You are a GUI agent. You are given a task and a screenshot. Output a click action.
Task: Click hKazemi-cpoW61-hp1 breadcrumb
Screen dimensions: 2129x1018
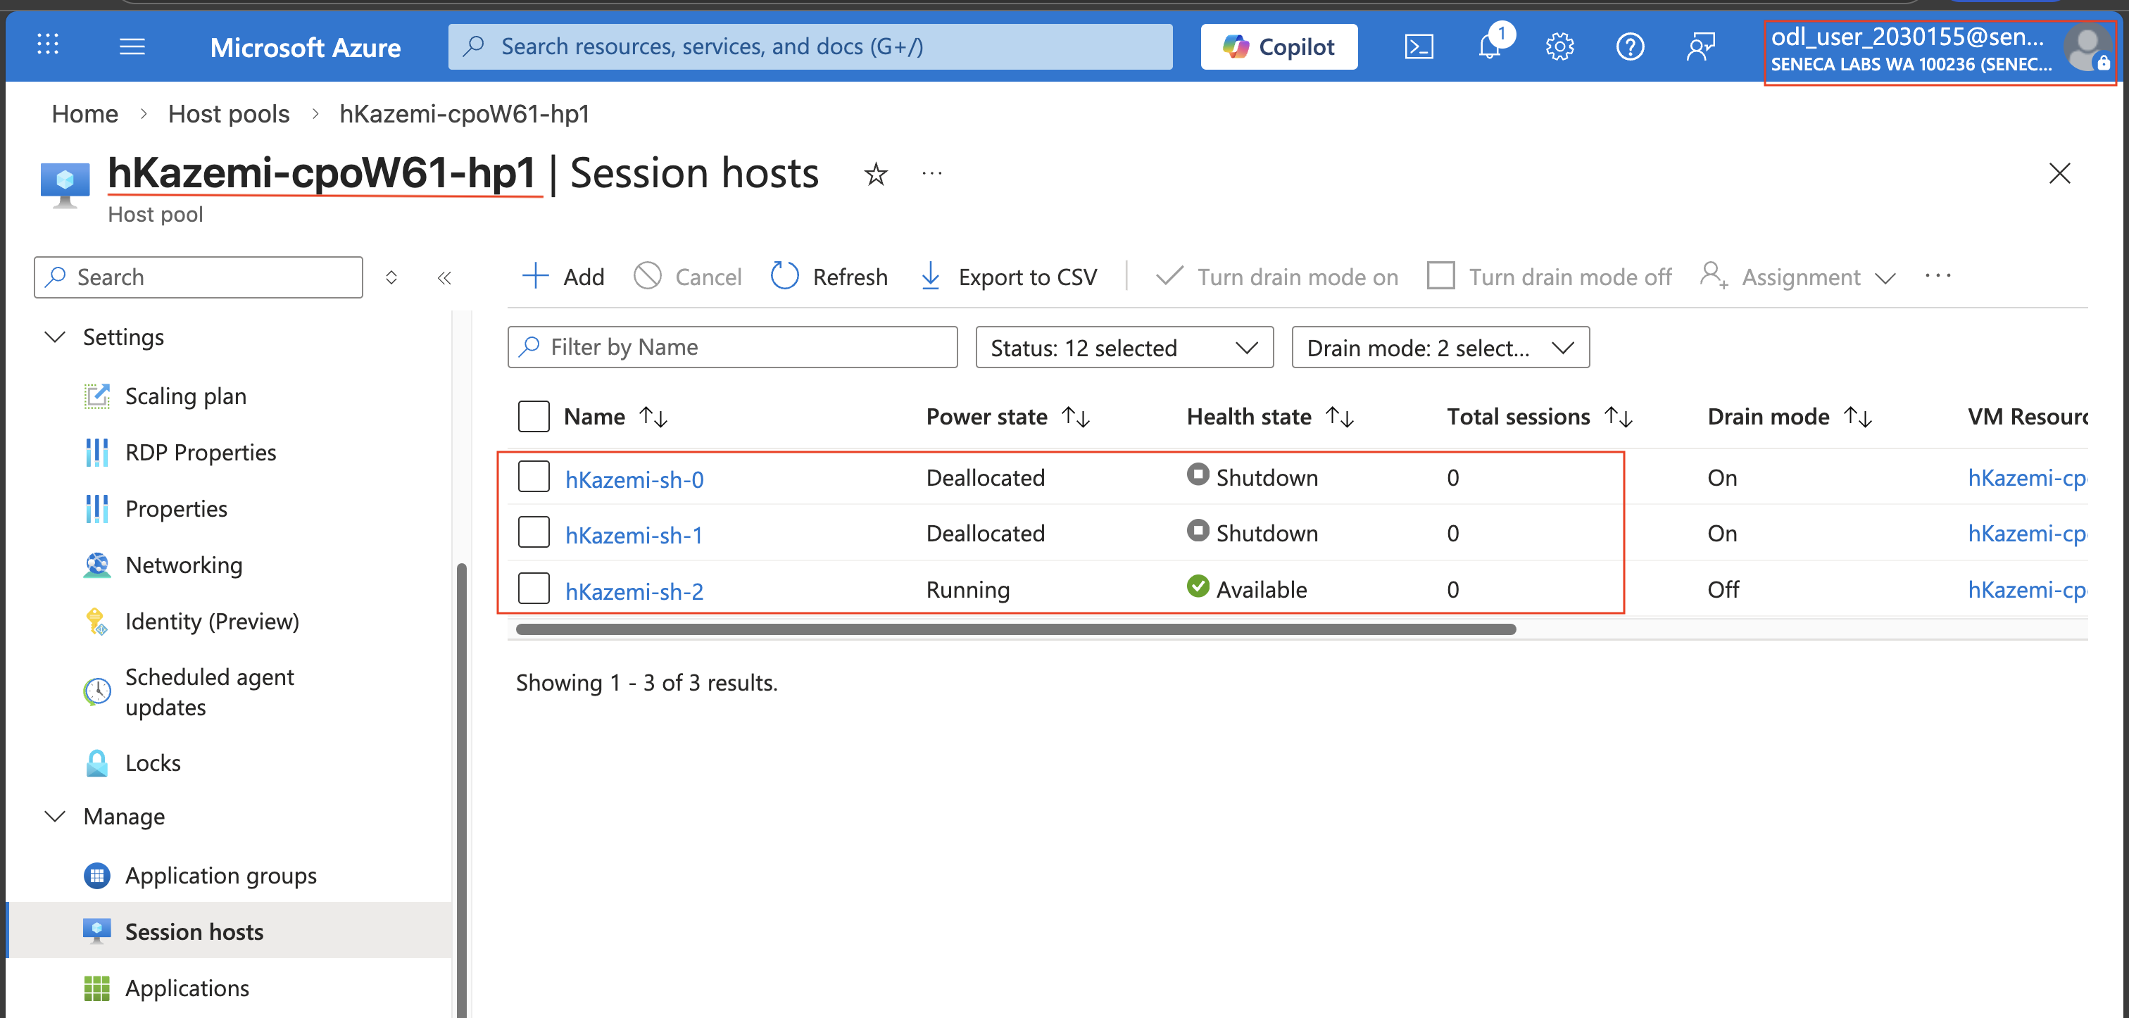[465, 114]
